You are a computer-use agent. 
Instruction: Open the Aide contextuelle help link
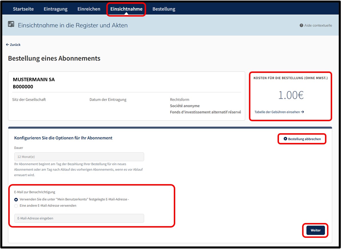[316, 25]
